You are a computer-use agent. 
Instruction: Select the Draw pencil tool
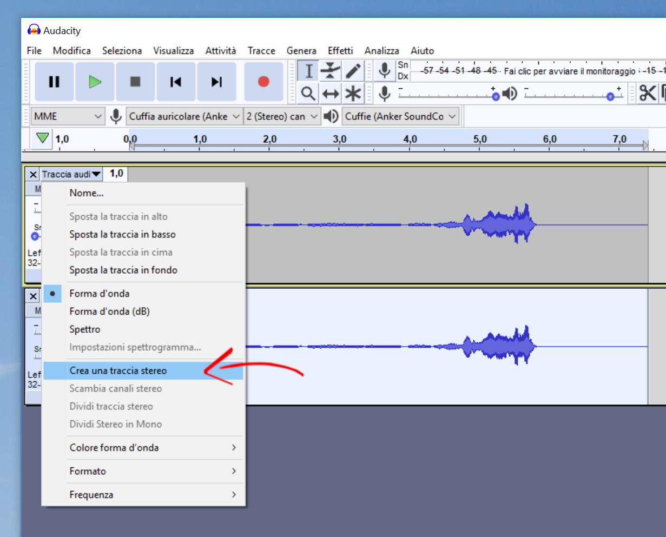click(x=353, y=71)
